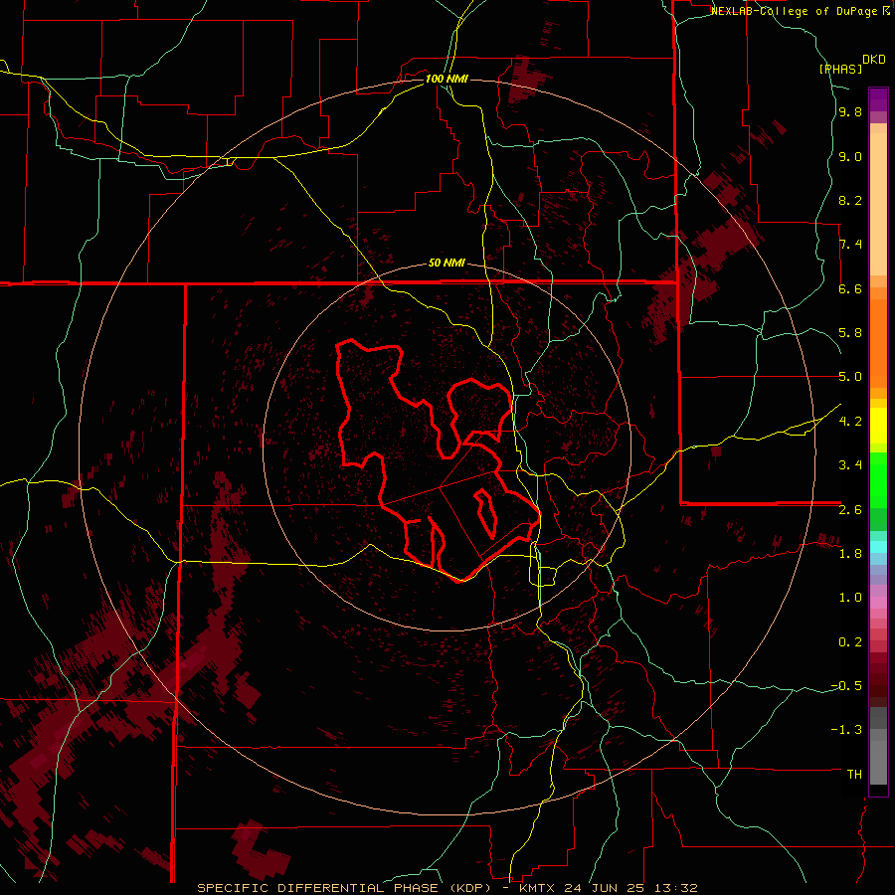Click the 100 NMI range ring label
The width and height of the screenshot is (895, 895).
[x=447, y=79]
